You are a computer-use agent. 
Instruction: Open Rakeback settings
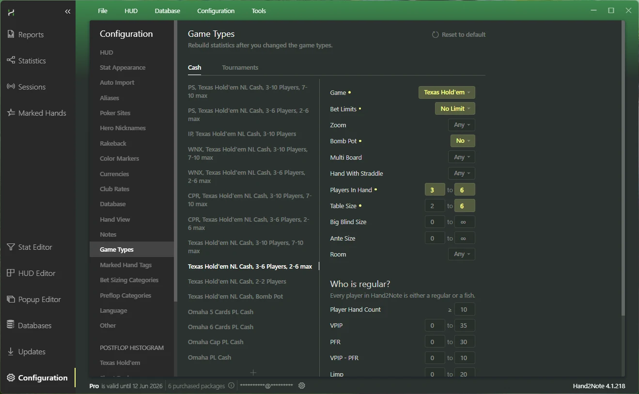point(113,144)
